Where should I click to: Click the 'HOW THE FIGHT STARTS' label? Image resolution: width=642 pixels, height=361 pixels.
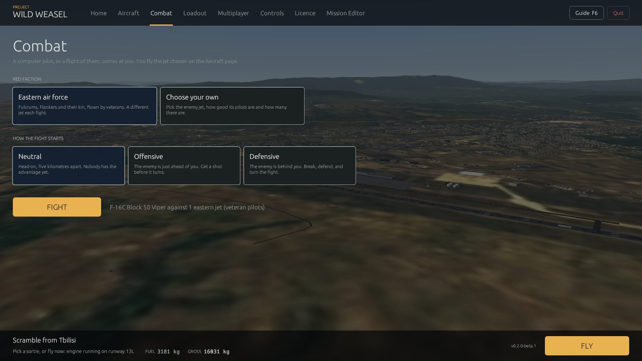coord(38,138)
